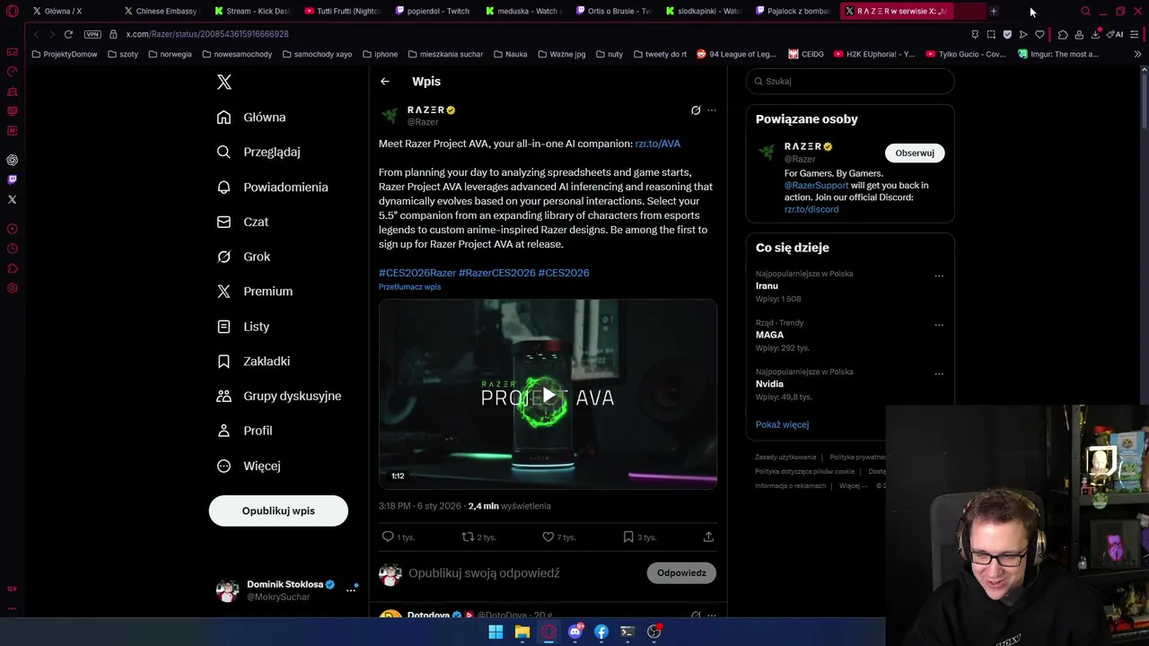Viewport: 1149px width, 646px height.
Task: Open File Explorer from taskbar
Action: point(522,632)
